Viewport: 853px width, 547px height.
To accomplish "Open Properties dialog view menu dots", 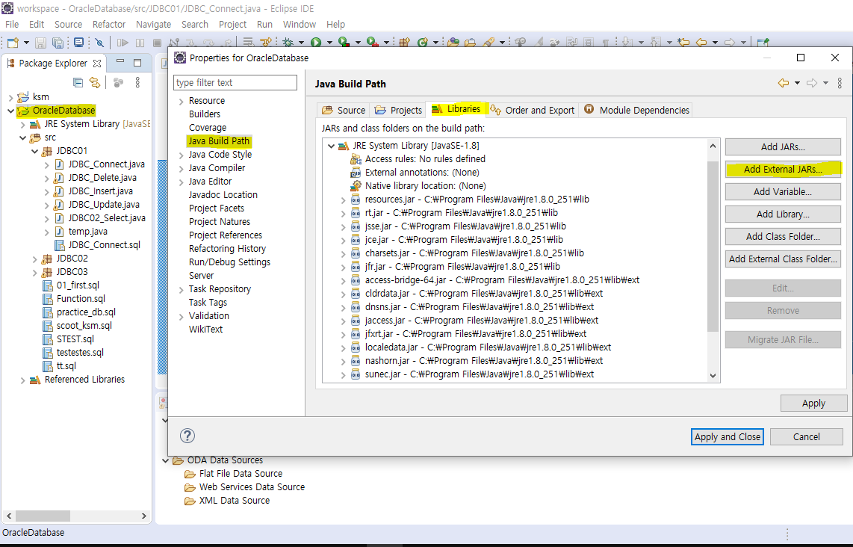I will pyautogui.click(x=840, y=83).
